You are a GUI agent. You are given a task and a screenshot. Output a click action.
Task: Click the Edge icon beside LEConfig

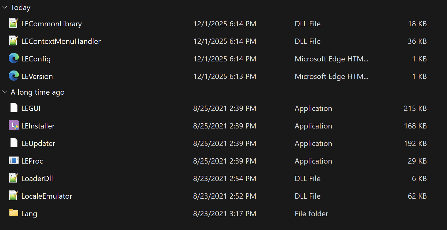pos(13,58)
